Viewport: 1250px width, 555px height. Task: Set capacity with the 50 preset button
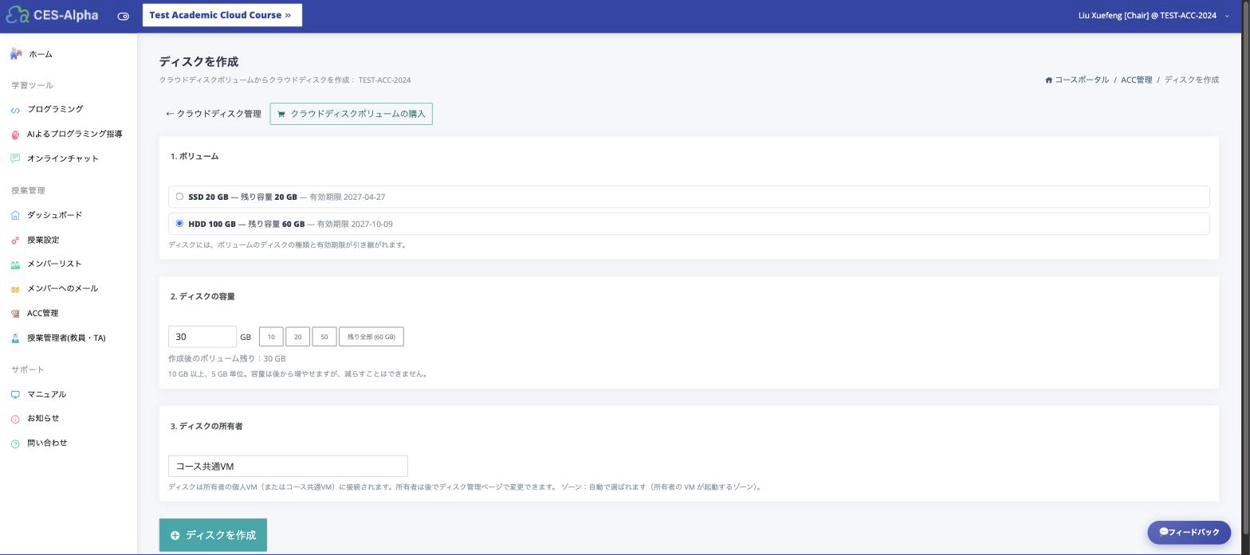point(324,337)
